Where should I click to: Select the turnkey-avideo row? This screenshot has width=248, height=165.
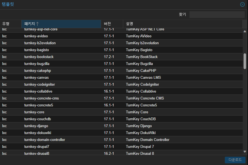pos(121,36)
